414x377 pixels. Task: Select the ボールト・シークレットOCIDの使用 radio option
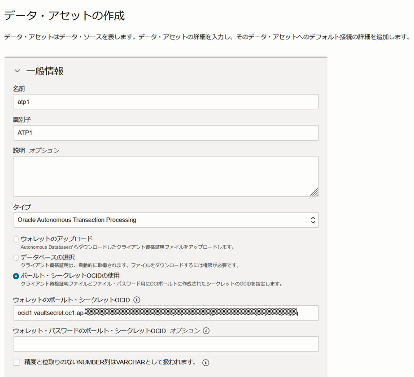coord(16,276)
